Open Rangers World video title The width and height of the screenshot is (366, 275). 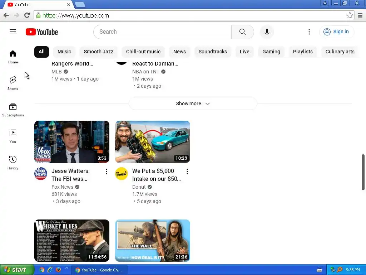click(72, 64)
